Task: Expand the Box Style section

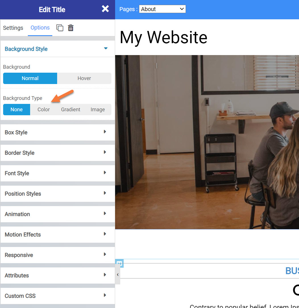Action: pyautogui.click(x=57, y=132)
